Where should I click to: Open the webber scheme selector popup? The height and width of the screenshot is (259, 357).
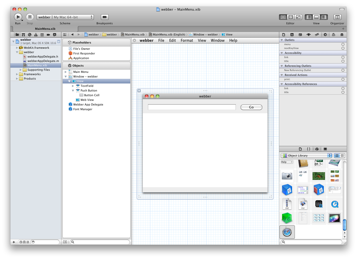pyautogui.click(x=65, y=17)
